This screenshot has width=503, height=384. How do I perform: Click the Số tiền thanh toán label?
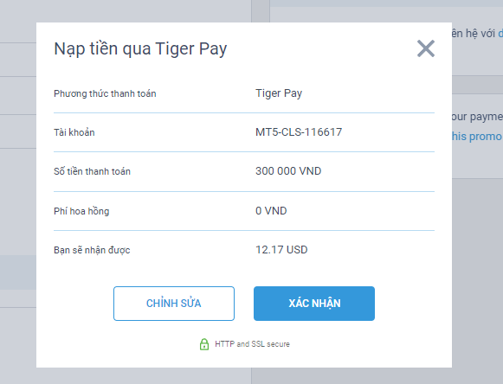tap(92, 171)
